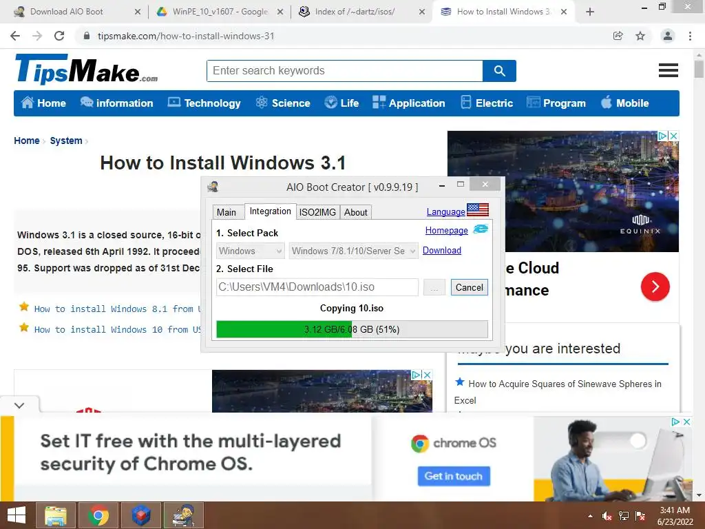Select the Integration tab
Screen dimensions: 705x529
(270, 211)
